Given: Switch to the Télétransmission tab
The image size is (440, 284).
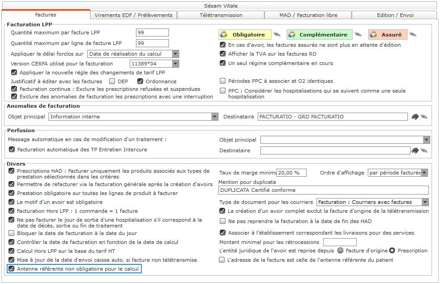Looking at the screenshot, I should [x=221, y=15].
